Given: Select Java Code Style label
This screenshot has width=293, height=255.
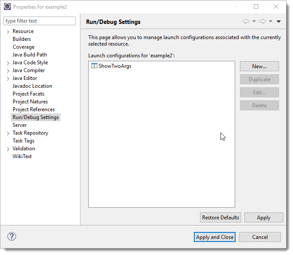Looking at the screenshot, I should click(30, 63).
